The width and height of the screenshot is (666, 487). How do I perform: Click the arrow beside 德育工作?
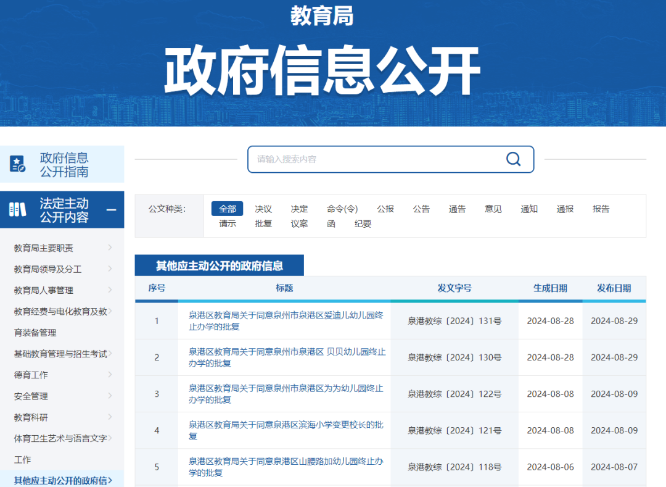click(x=110, y=375)
